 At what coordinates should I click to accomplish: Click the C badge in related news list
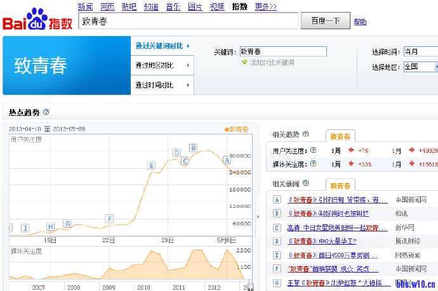[x=277, y=228]
